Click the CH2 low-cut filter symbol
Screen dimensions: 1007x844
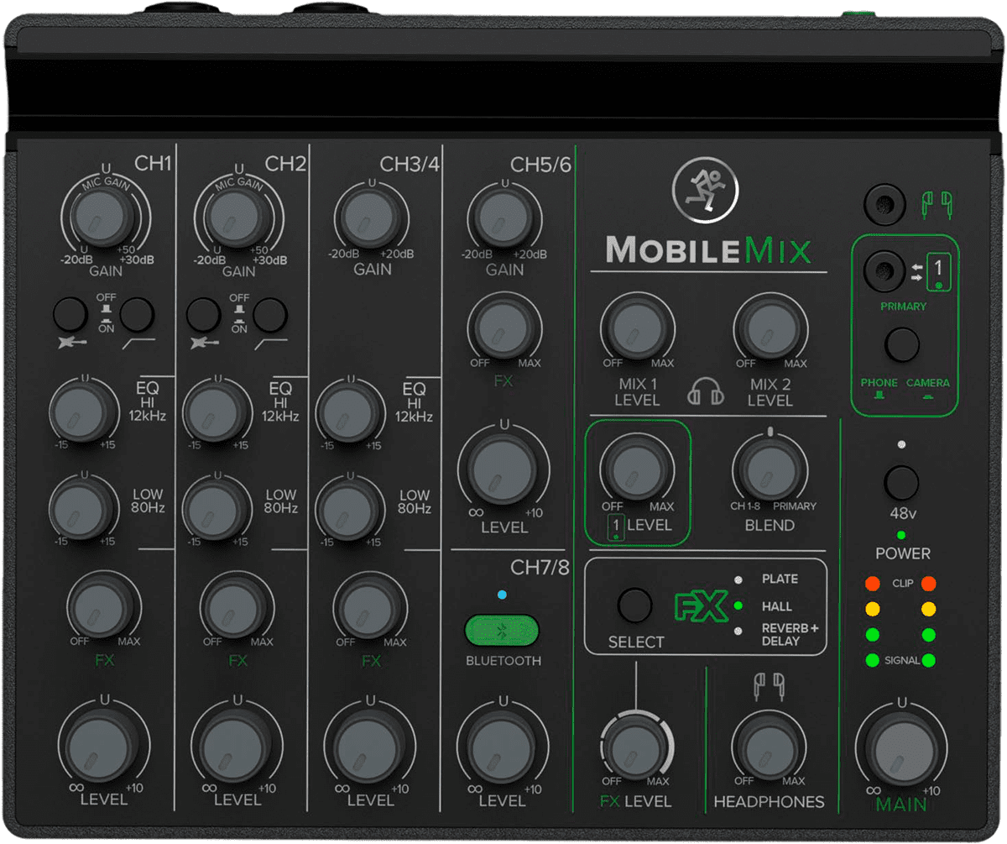point(271,343)
